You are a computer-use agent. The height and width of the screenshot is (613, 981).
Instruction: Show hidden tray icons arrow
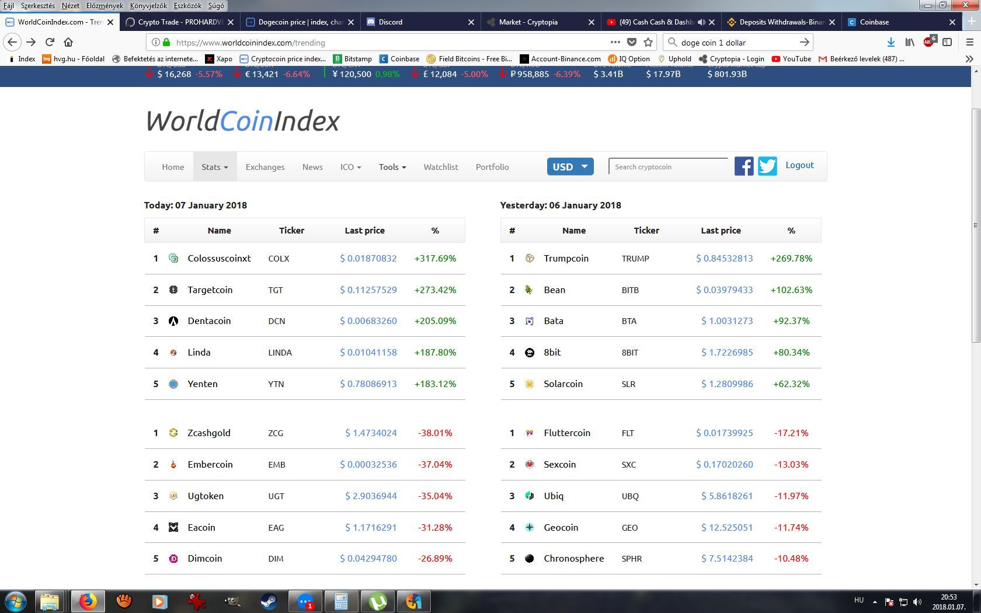click(875, 601)
